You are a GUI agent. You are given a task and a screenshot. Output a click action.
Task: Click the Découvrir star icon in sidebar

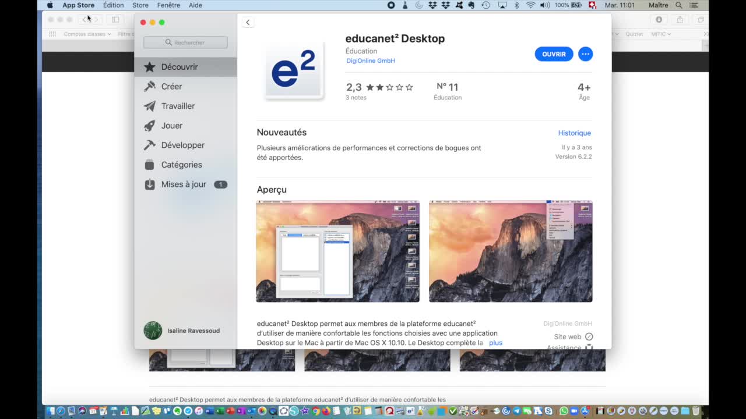pos(150,67)
